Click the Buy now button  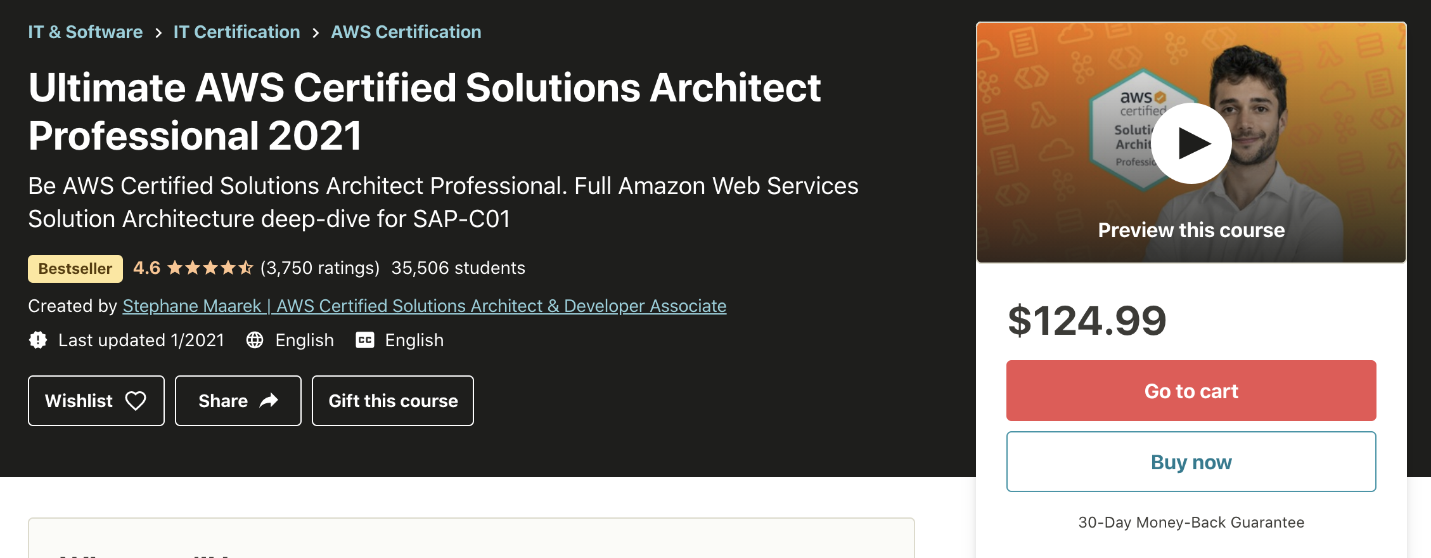[x=1191, y=462]
